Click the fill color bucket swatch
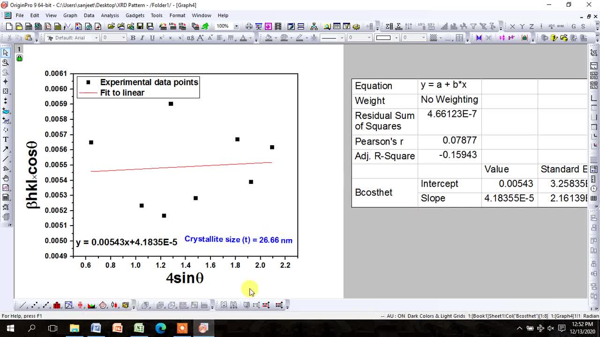Image resolution: width=600 pixels, height=337 pixels. (269, 38)
